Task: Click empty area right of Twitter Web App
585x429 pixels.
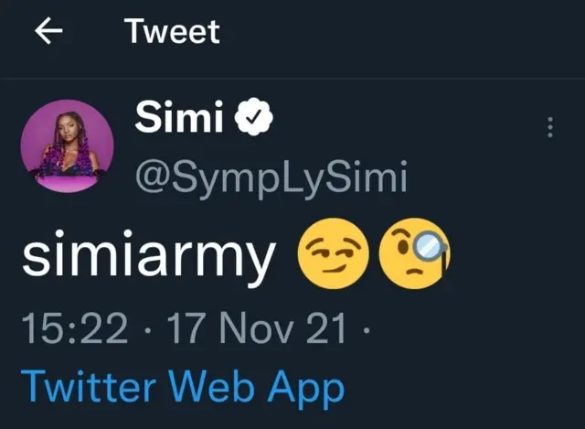Action: 457,387
